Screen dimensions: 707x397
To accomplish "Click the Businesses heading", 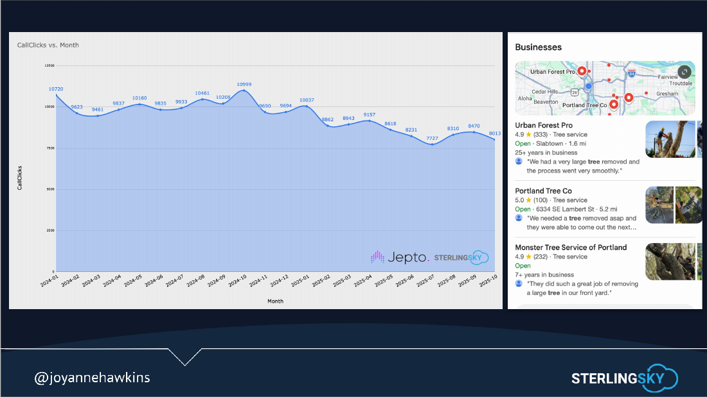I will click(539, 47).
